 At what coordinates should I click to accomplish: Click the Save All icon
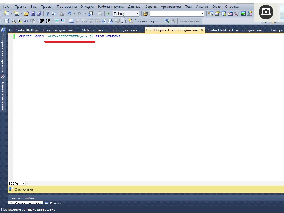point(39,13)
